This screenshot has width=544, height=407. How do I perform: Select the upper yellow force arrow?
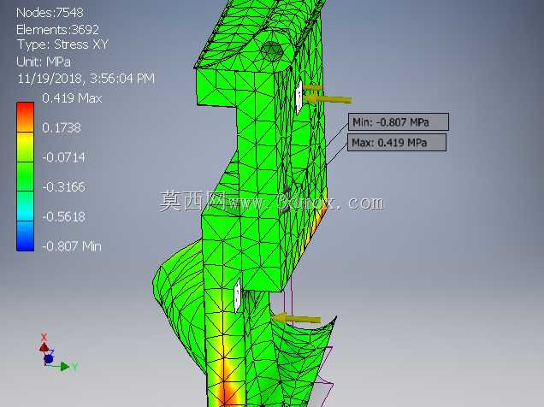(328, 99)
